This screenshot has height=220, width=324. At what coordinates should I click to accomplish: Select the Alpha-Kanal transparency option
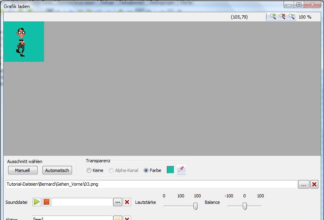pyautogui.click(x=123, y=170)
